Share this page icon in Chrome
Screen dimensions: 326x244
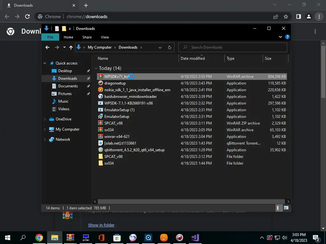pos(276,17)
